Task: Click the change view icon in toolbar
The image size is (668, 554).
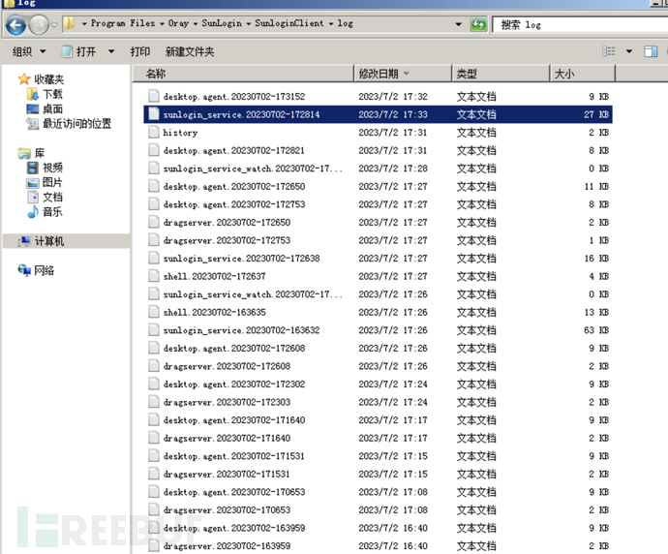Action: click(609, 51)
